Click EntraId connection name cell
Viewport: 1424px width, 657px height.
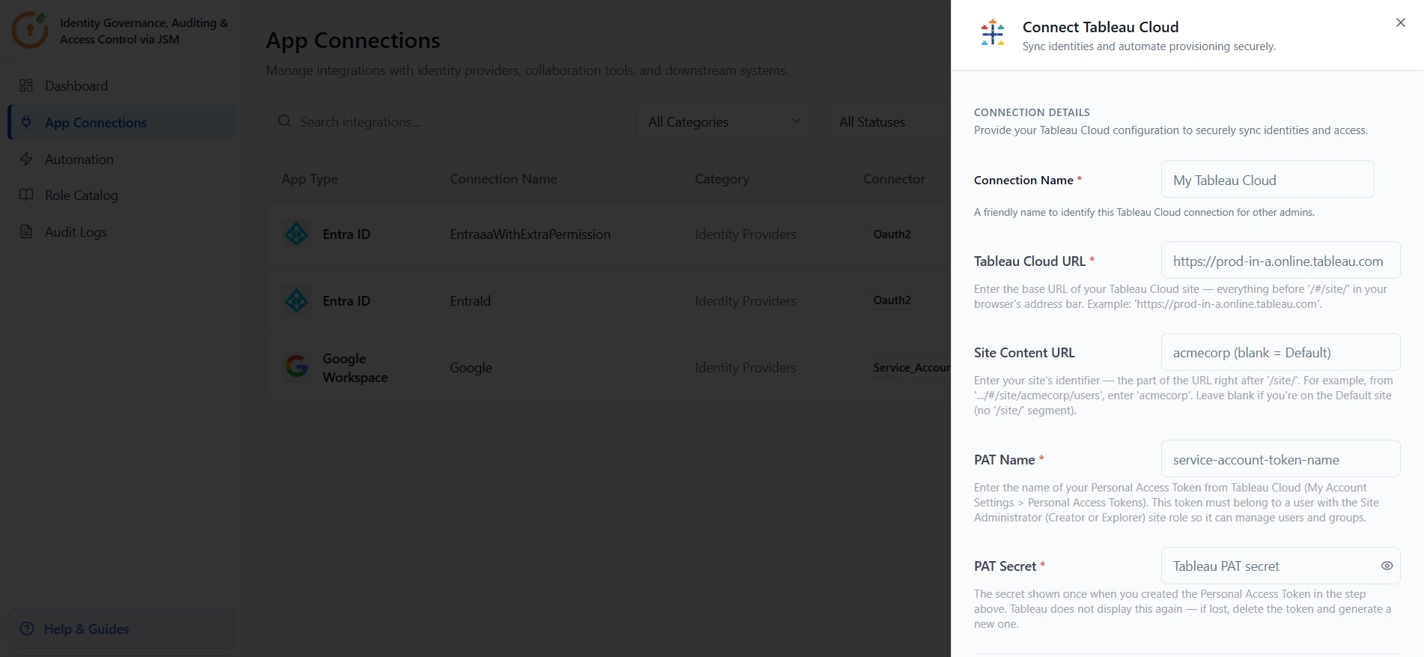pos(470,300)
